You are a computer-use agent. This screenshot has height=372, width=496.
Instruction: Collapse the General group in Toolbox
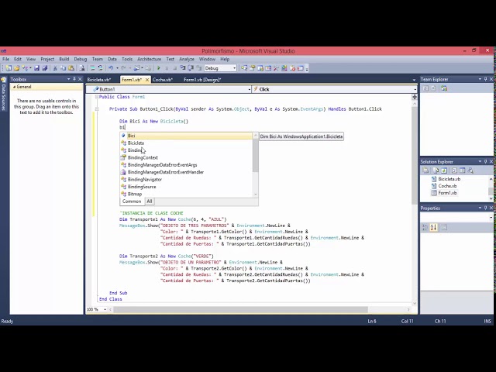pos(14,87)
